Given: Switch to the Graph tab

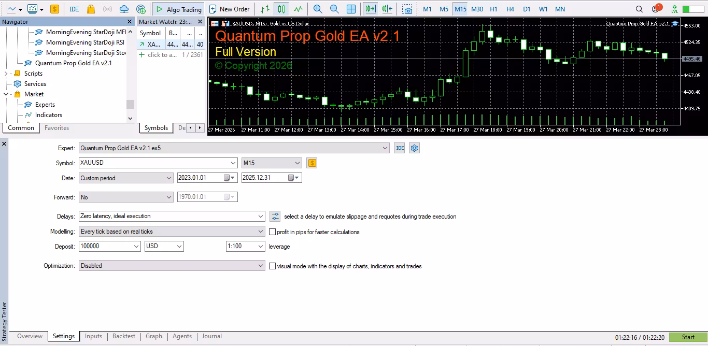Looking at the screenshot, I should click(x=154, y=337).
